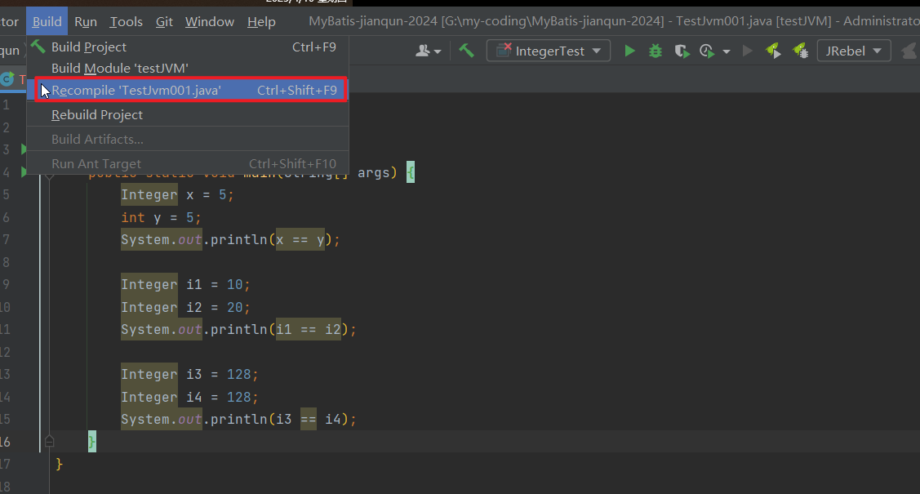Image resolution: width=920 pixels, height=494 pixels.
Task: Open the JRebel configuration dropdown
Action: pyautogui.click(x=854, y=51)
